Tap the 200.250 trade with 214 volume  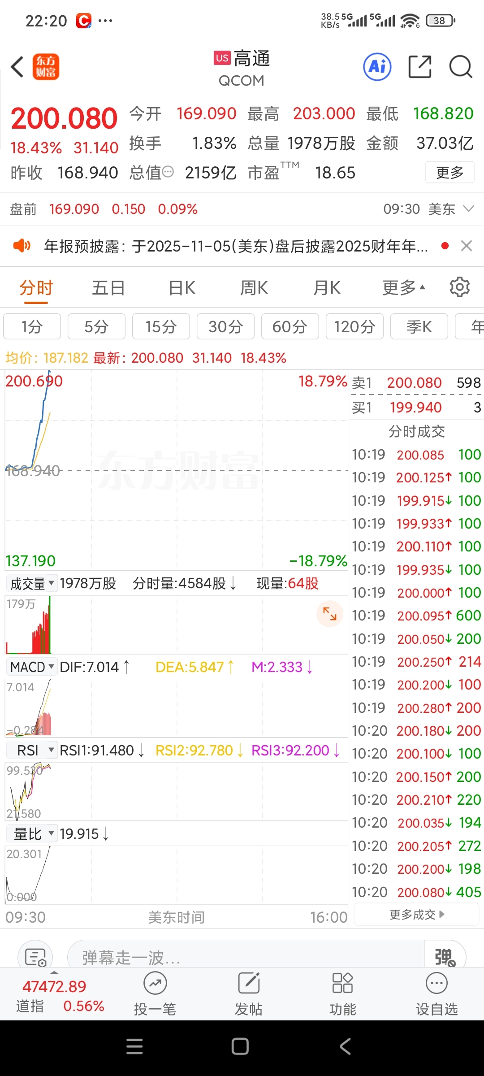(416, 661)
